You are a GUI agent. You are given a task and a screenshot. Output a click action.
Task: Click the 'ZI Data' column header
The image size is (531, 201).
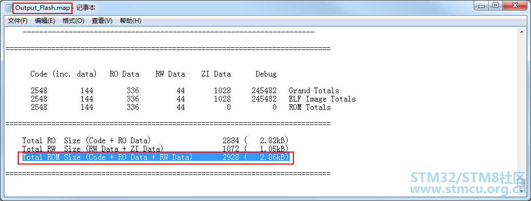pyautogui.click(x=216, y=74)
